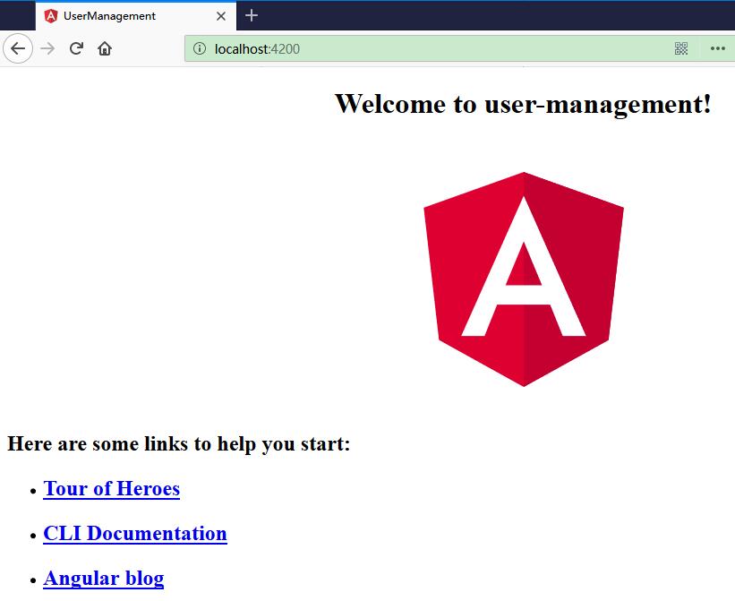Go to the browser home page
This screenshot has height=601, width=735.
105,48
